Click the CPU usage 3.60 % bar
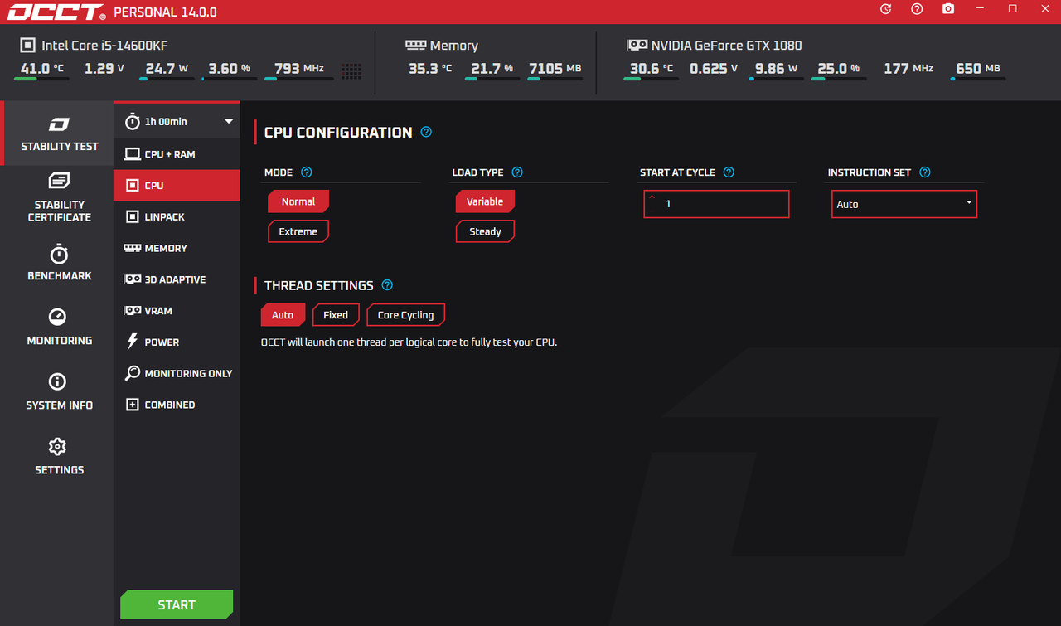 229,80
